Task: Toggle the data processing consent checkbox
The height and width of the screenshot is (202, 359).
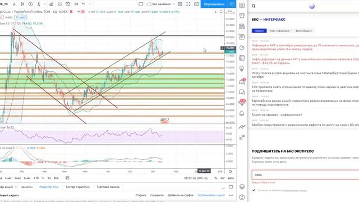Action: [x=254, y=190]
